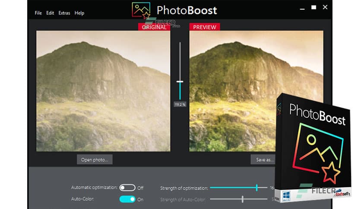Click the 'Off' text beside Automatic optimization
The image size is (361, 209).
(x=140, y=188)
